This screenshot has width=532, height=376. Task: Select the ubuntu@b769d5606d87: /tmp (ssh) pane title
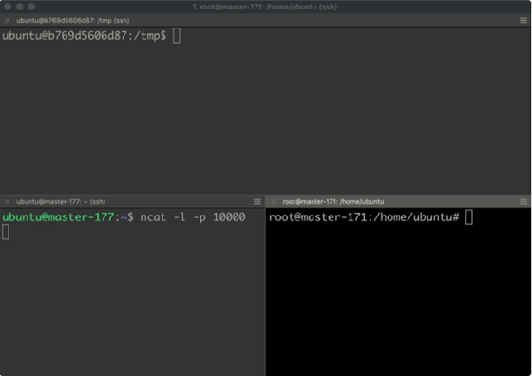73,21
